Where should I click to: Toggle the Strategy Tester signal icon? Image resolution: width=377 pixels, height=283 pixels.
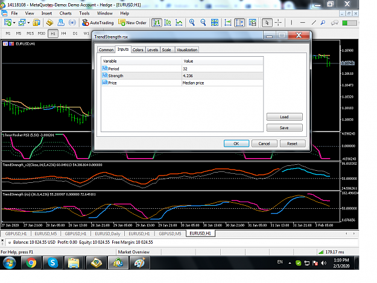click(72, 22)
